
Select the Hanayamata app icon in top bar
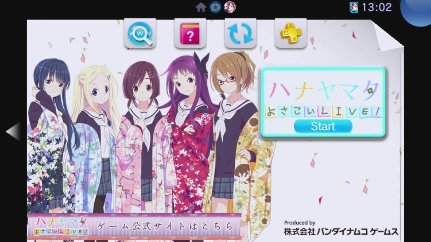pyautogui.click(x=230, y=7)
